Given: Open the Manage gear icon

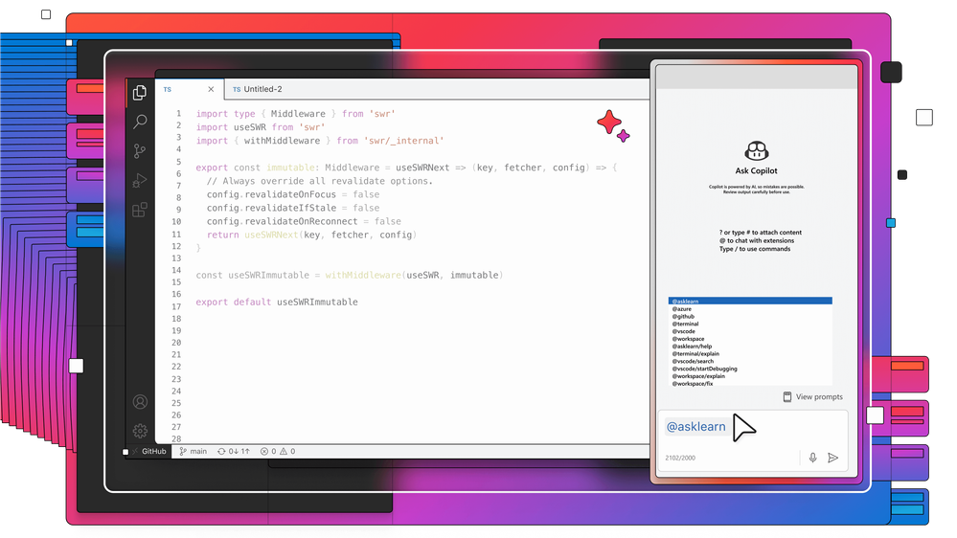Looking at the screenshot, I should click(x=140, y=431).
